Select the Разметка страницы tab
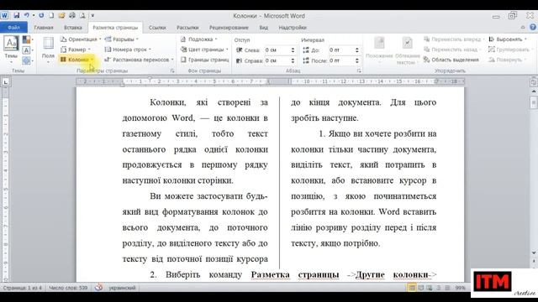538x302 pixels. point(115,28)
